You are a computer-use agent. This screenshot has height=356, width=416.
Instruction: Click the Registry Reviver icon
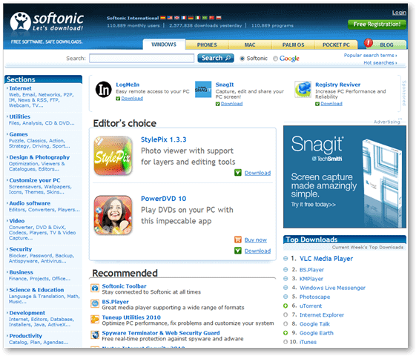coord(303,90)
